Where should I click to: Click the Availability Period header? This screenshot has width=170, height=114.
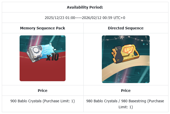pyautogui.click(x=85, y=7)
